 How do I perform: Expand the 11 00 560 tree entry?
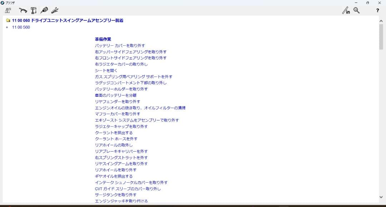pyautogui.click(x=6, y=27)
